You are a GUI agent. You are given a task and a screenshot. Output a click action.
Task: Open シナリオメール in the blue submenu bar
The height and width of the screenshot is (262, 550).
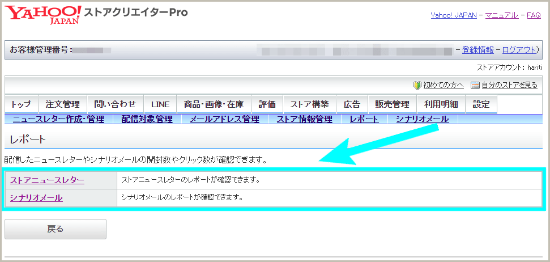click(423, 120)
